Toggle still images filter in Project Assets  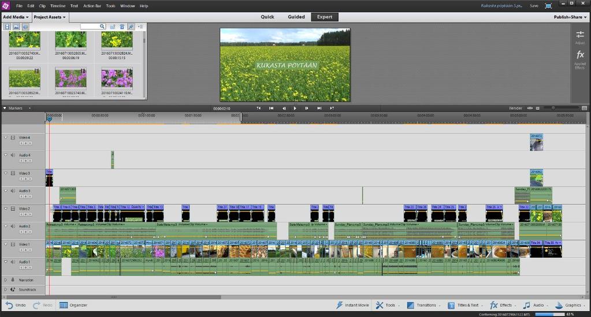click(x=16, y=27)
